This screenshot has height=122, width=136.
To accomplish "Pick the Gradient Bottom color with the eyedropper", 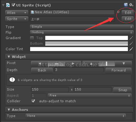I will click(131, 43).
